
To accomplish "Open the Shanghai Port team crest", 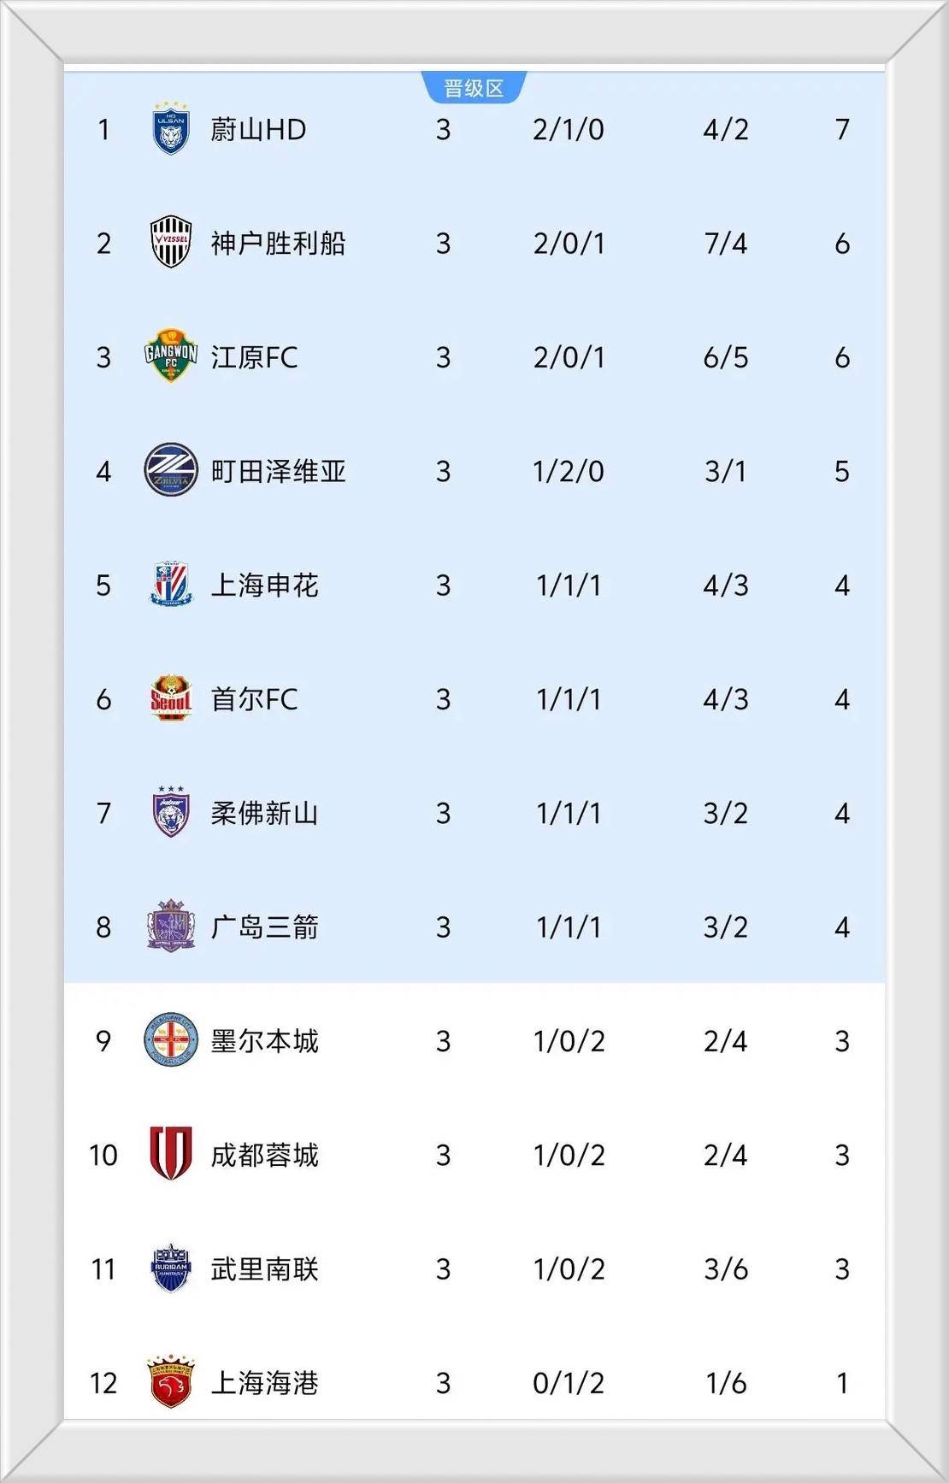I will pos(171,1381).
